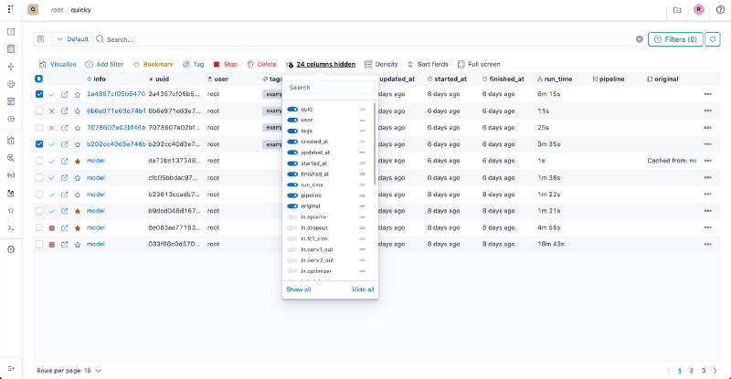Click the column list scrollbar
Viewport: 731px width, 379px height.
pos(374,143)
